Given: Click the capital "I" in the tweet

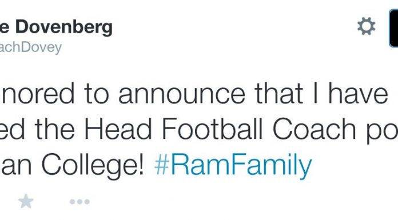Looking at the screenshot, I should pyautogui.click(x=316, y=93).
